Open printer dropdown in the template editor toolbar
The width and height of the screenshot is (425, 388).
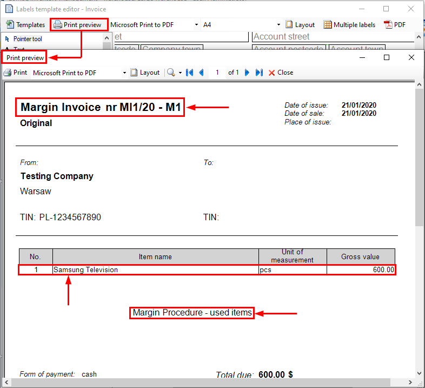pyautogui.click(x=196, y=25)
